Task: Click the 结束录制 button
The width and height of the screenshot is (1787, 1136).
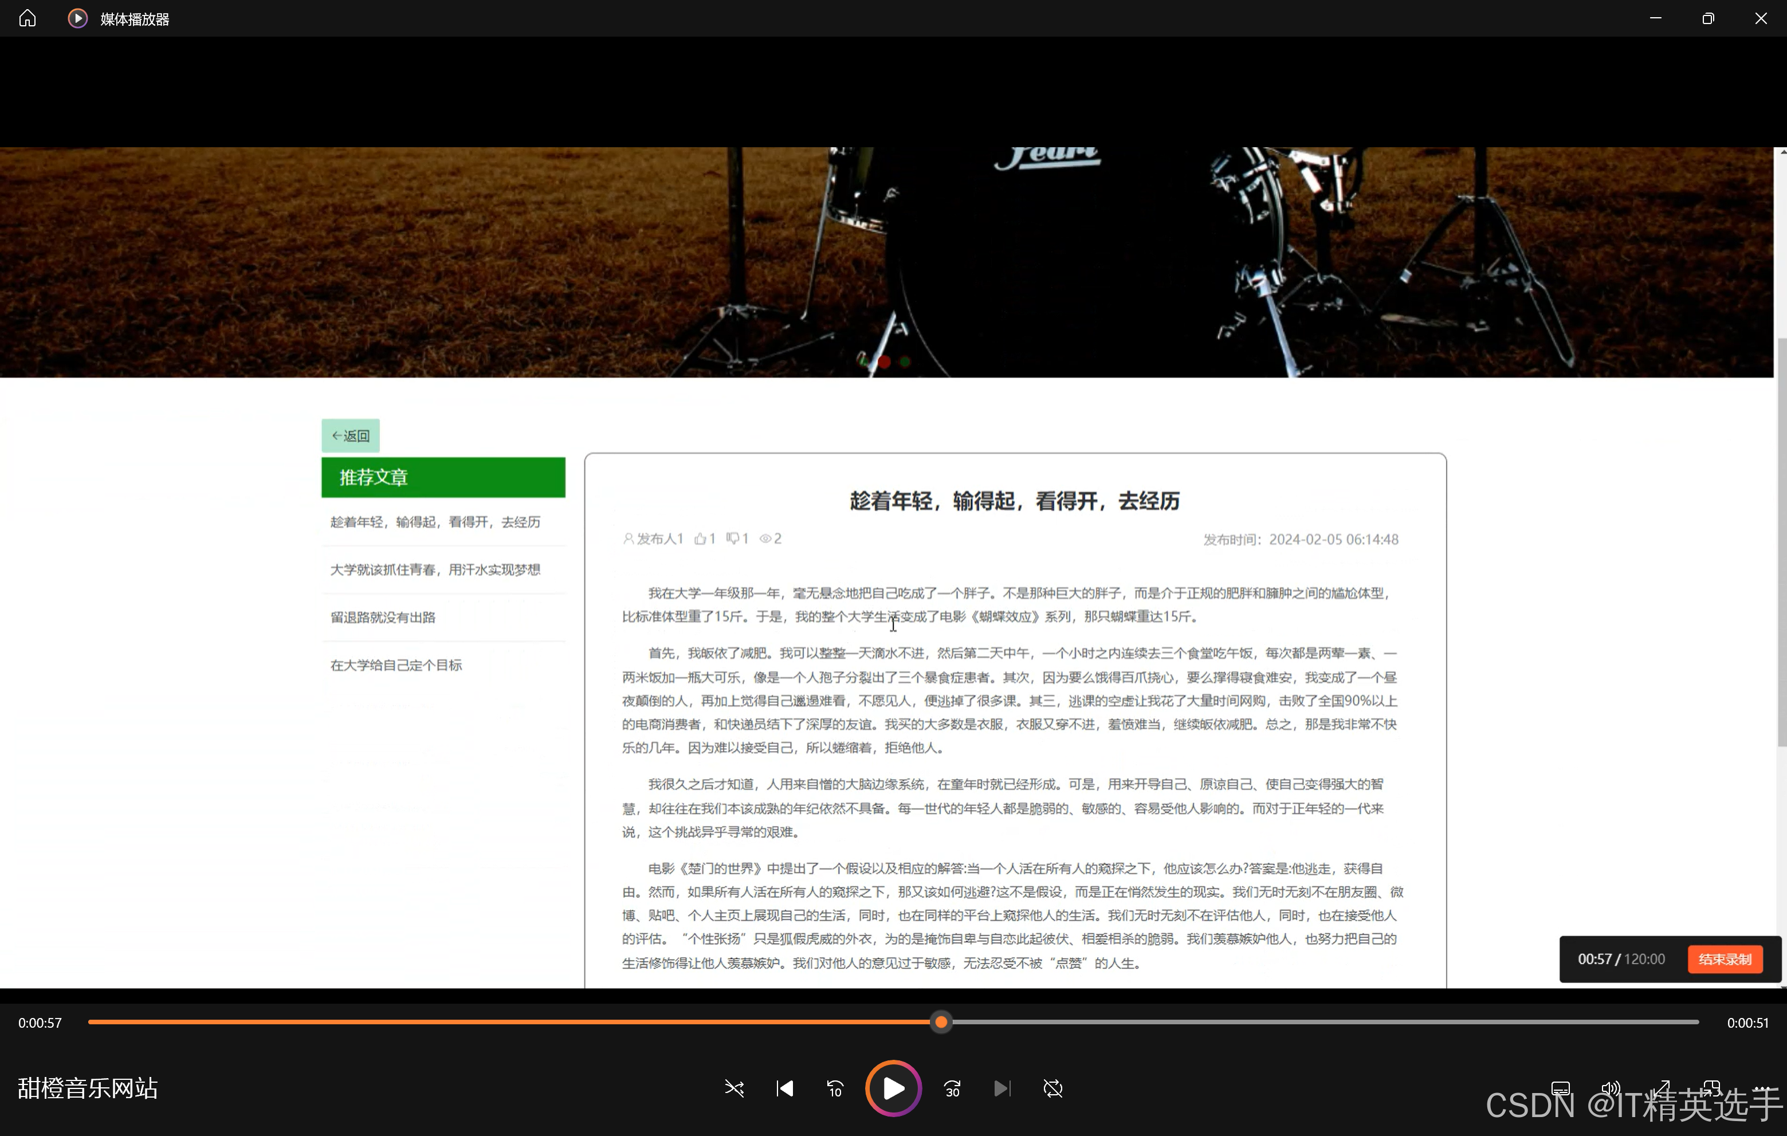Action: [x=1725, y=960]
